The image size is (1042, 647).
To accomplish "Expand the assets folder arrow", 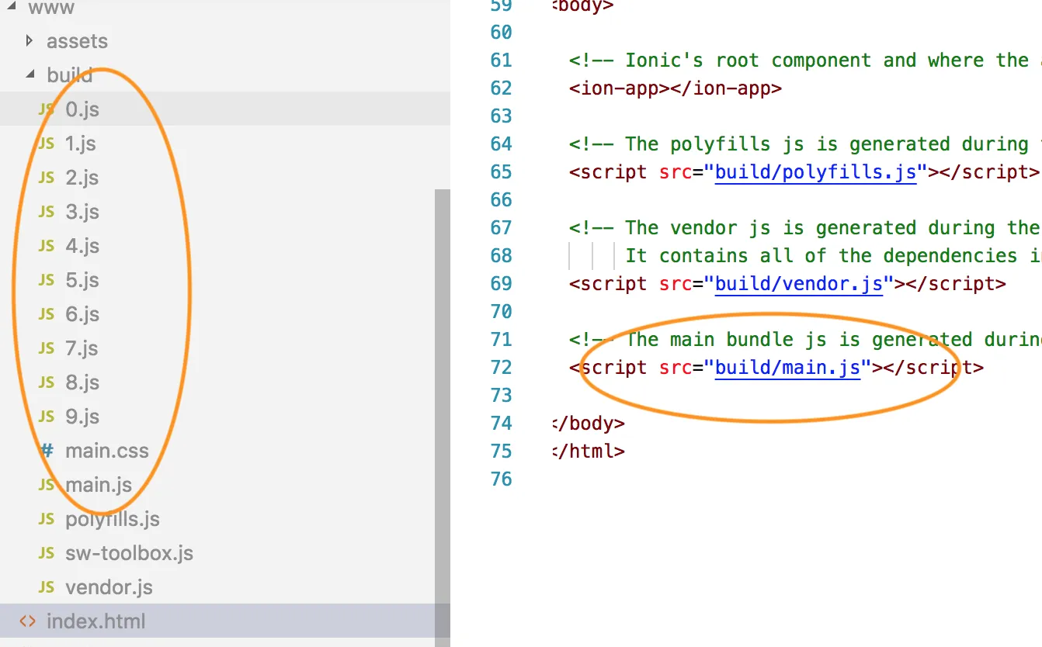I will [x=30, y=41].
